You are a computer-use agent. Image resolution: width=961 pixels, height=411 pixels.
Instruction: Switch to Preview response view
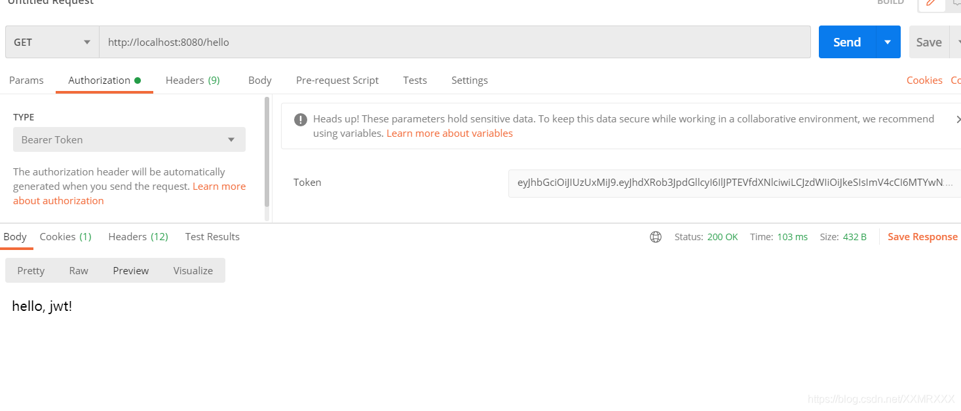130,270
